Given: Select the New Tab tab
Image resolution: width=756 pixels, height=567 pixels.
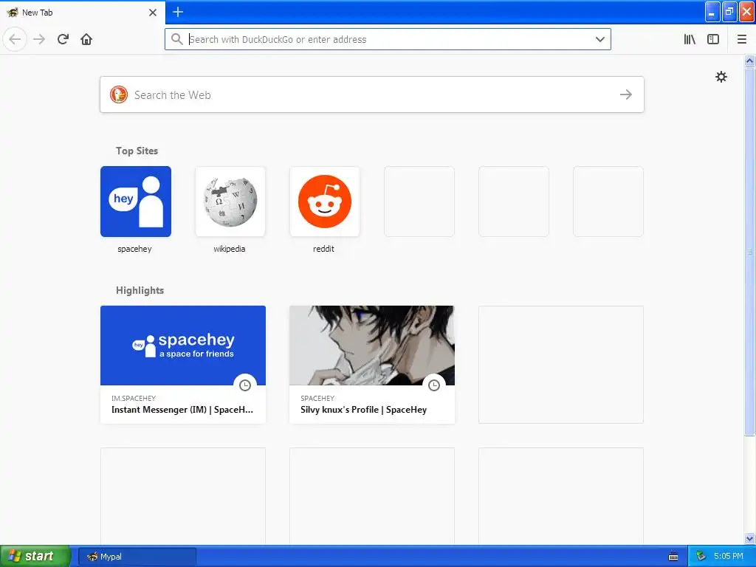Looking at the screenshot, I should [82, 13].
